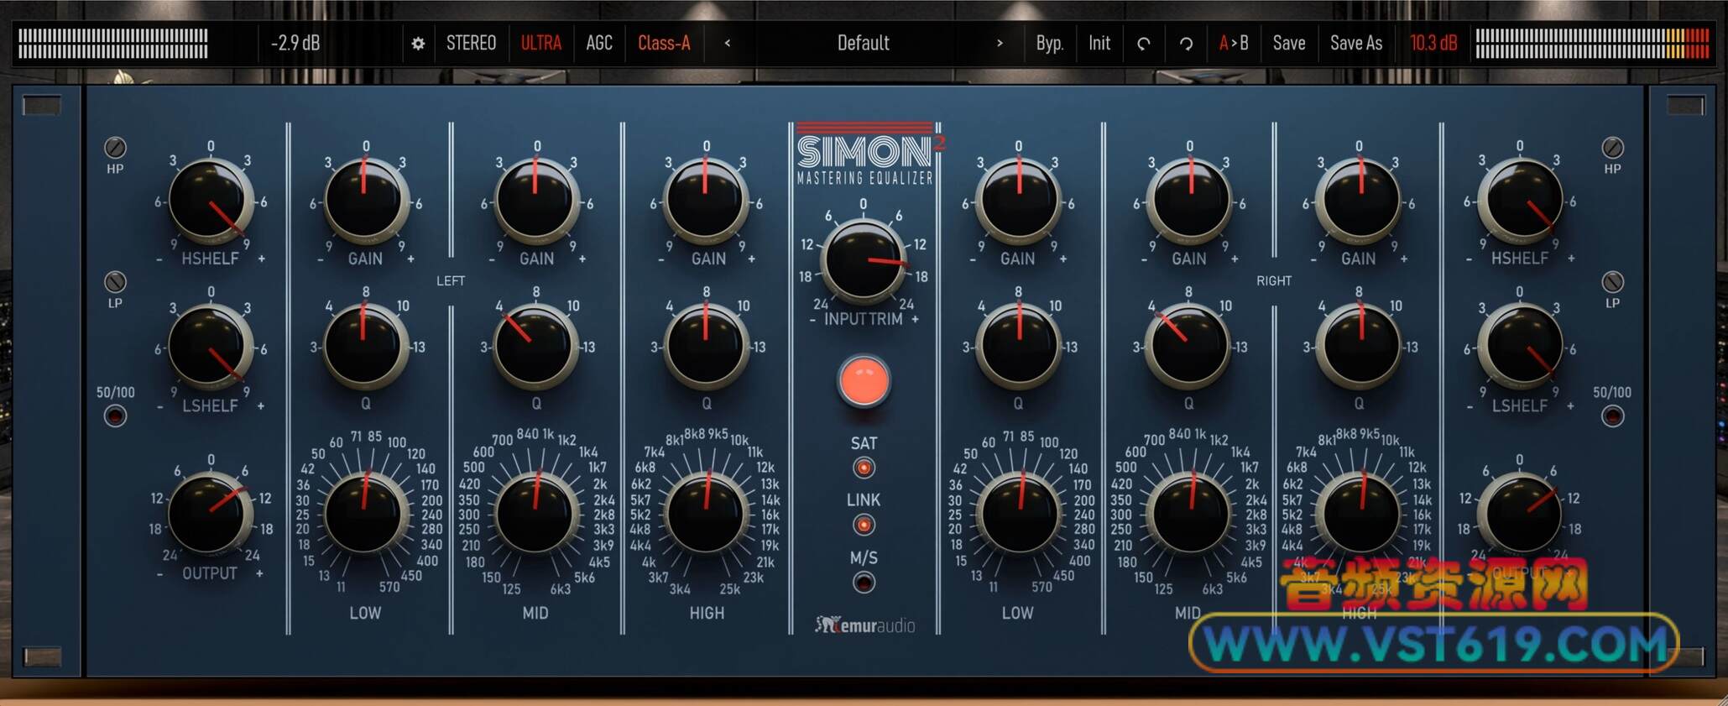Click the INPUT TRIM knob

(864, 259)
